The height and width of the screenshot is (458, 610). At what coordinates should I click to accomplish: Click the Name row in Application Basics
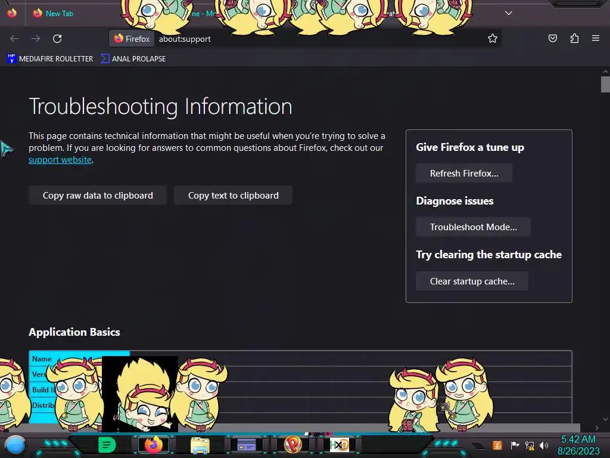click(300, 358)
